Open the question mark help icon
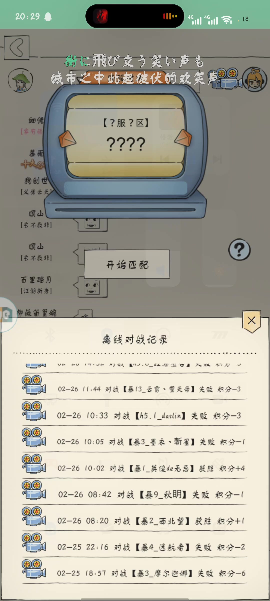270x601 pixels. (239, 250)
